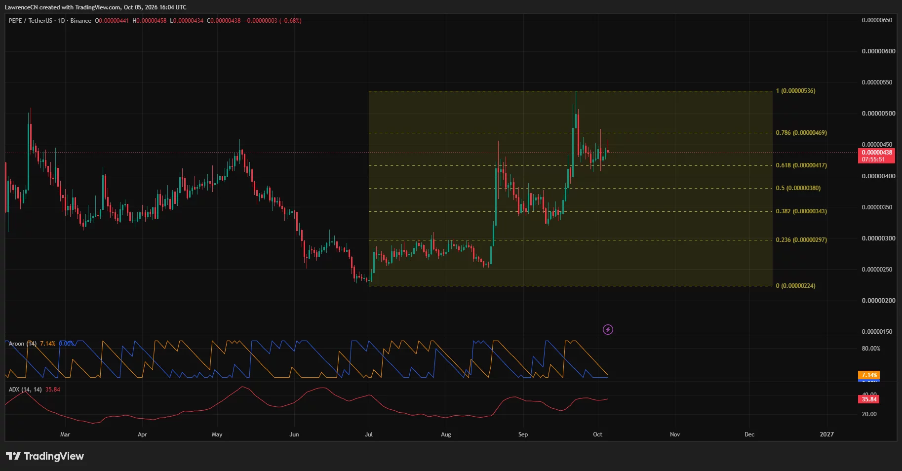The image size is (902, 471).
Task: Select the Fibonacci 0.382 (0.00000343) level label
Action: tap(801, 211)
